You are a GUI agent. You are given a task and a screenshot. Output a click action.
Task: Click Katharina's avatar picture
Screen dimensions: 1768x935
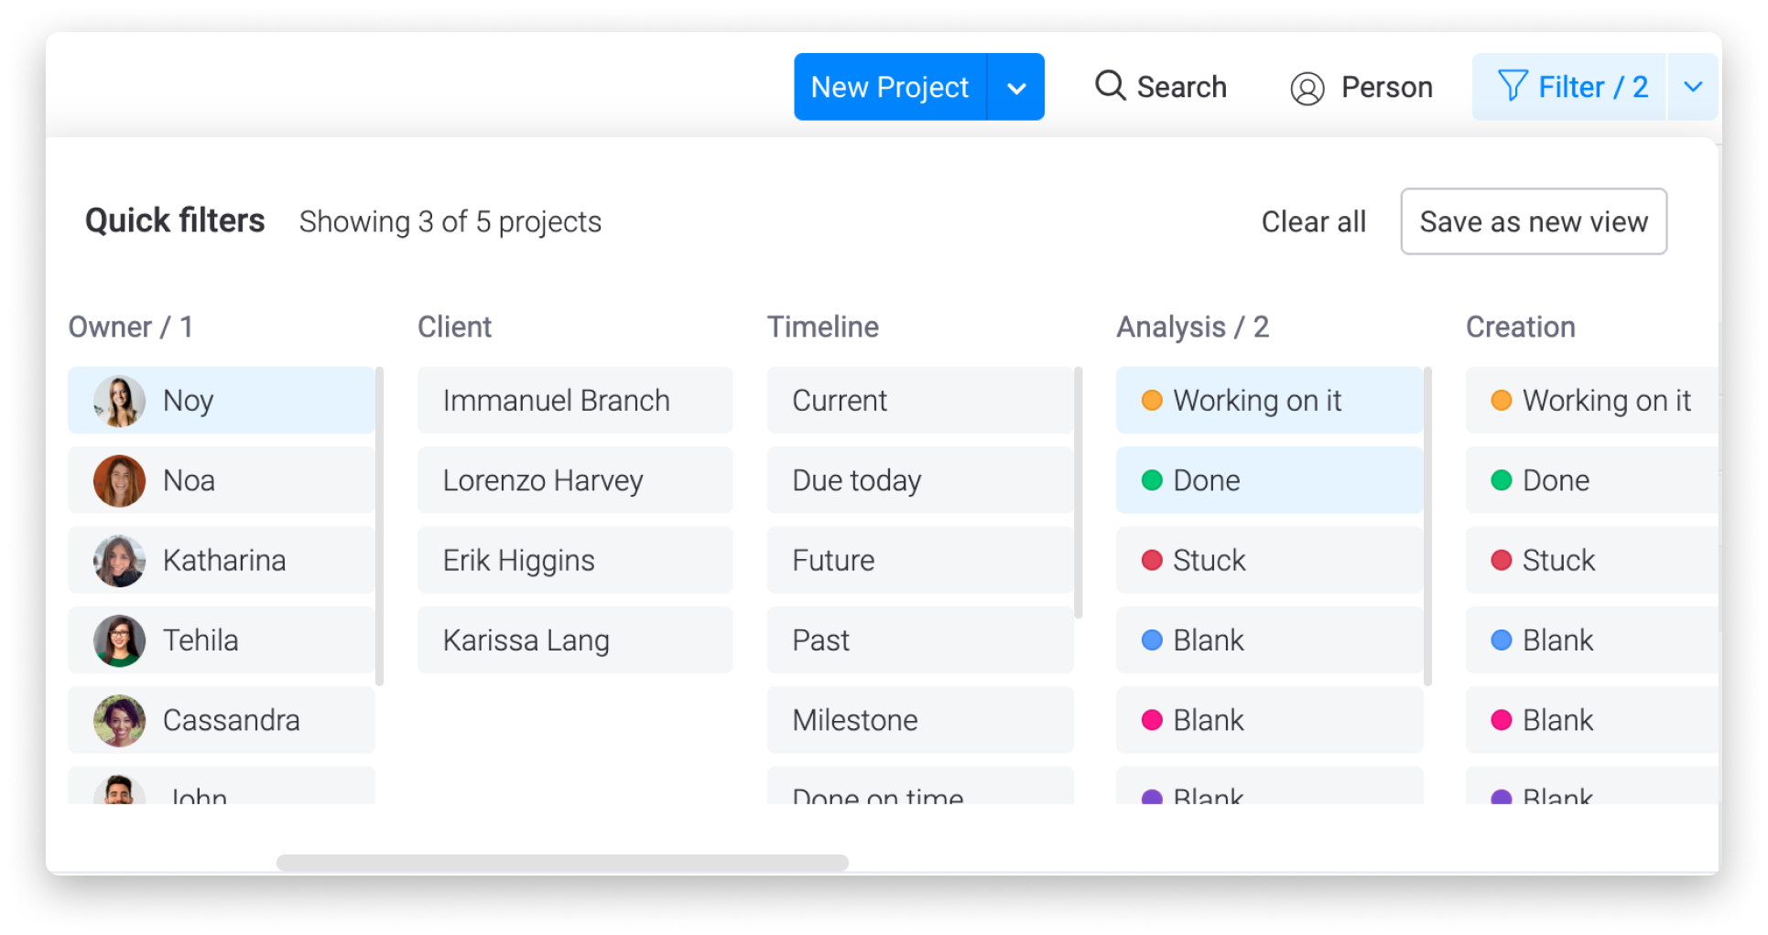(x=120, y=561)
